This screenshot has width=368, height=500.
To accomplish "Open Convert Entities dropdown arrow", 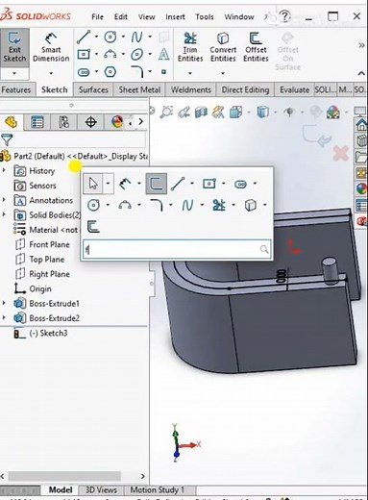I will (x=223, y=73).
